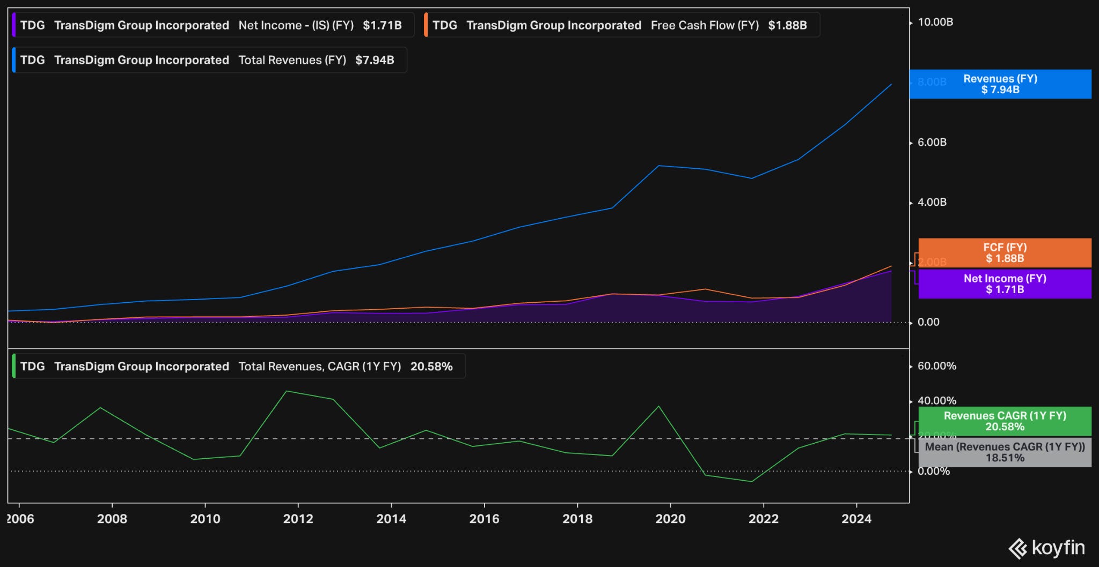Image resolution: width=1099 pixels, height=567 pixels.
Task: Select the green Revenues CAGR color marker
Action: click(x=13, y=367)
